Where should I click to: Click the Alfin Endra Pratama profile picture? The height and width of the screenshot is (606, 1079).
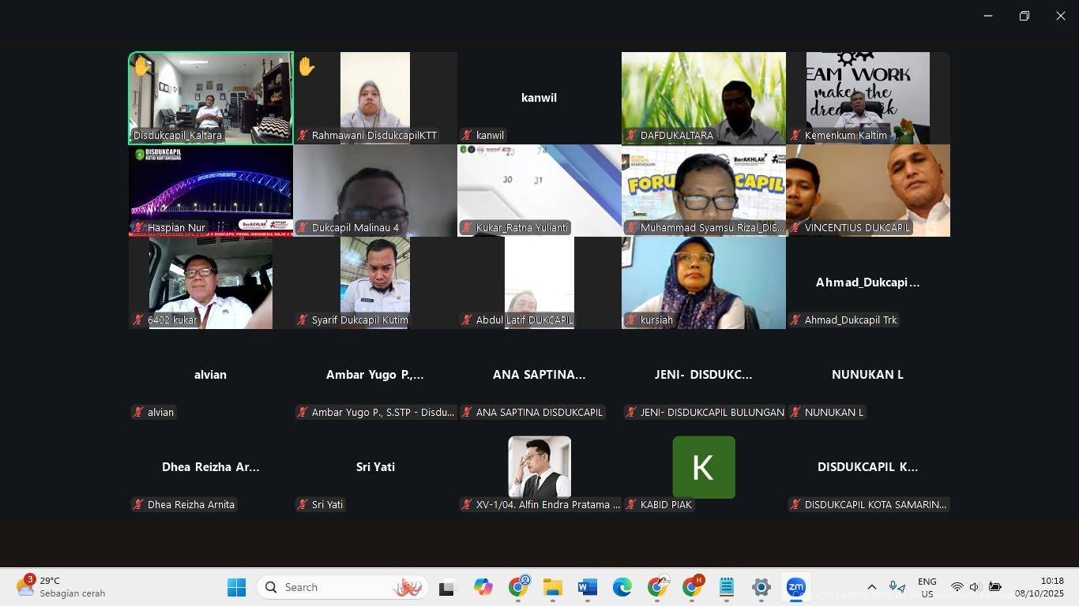pyautogui.click(x=539, y=466)
